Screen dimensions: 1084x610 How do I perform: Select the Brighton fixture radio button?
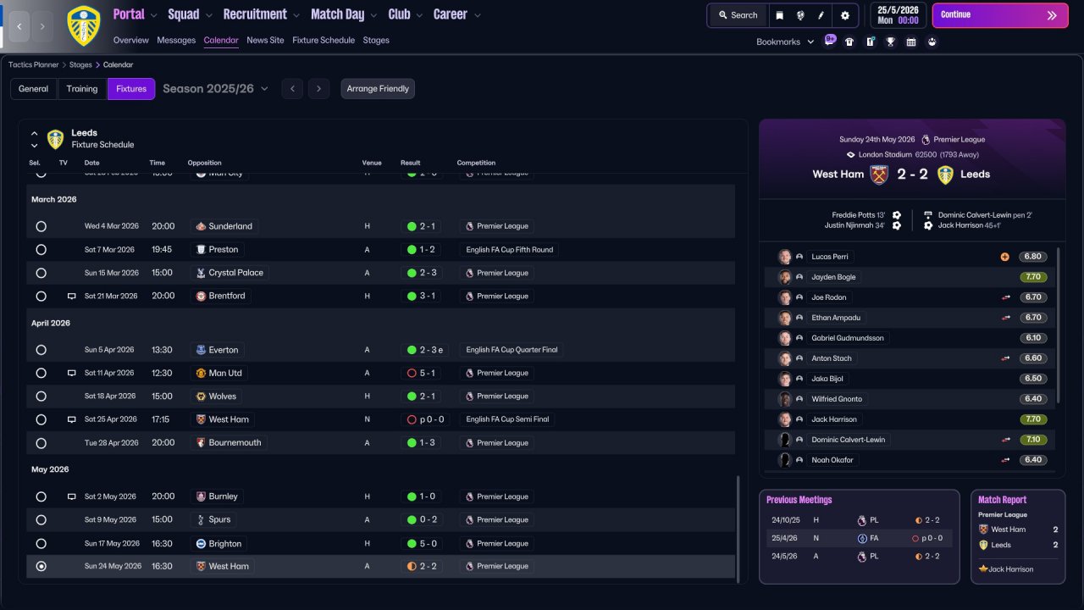pyautogui.click(x=41, y=544)
